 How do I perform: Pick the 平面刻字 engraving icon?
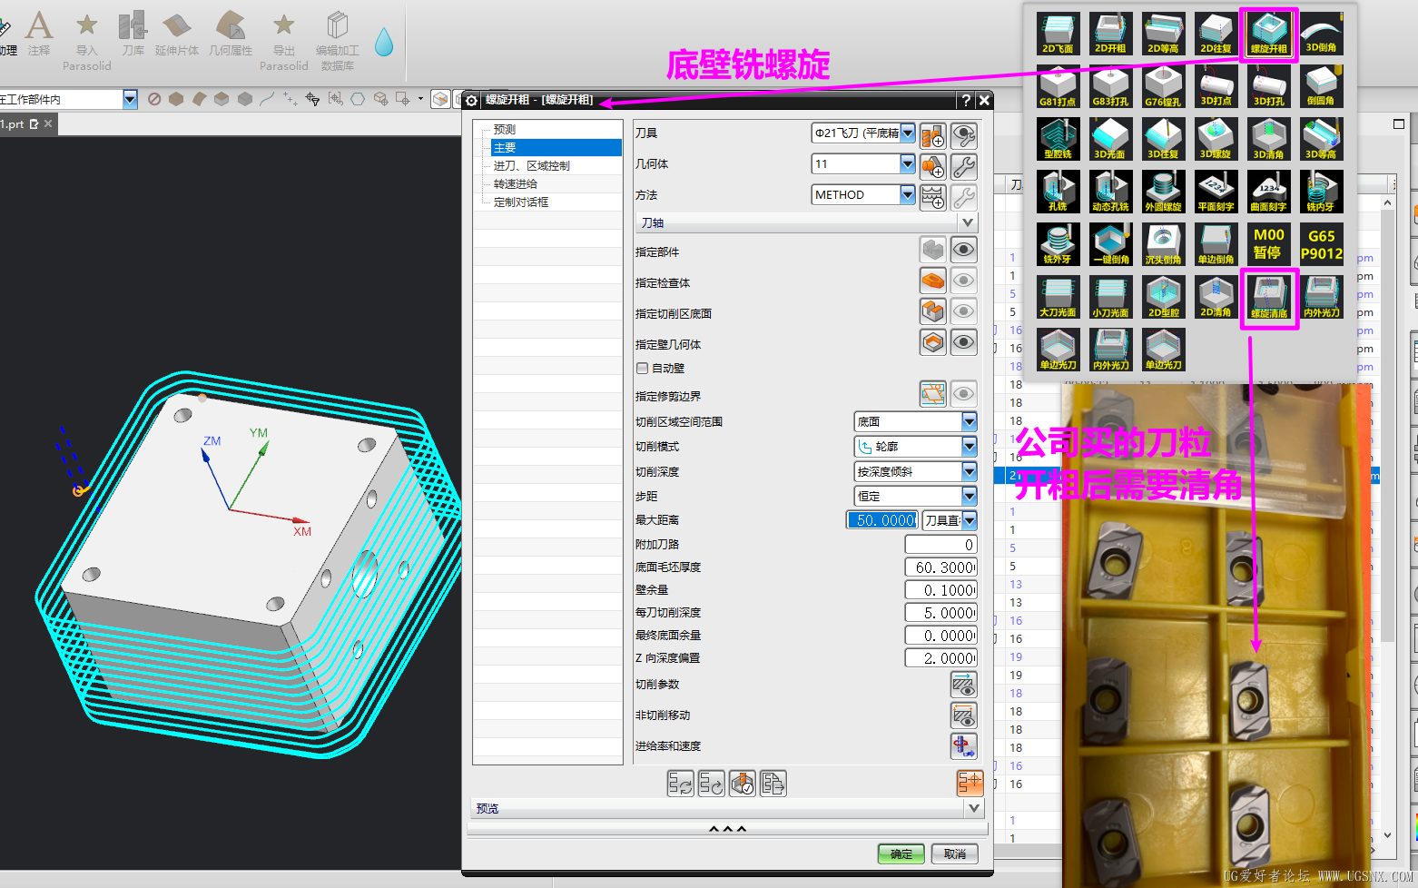pyautogui.click(x=1216, y=192)
